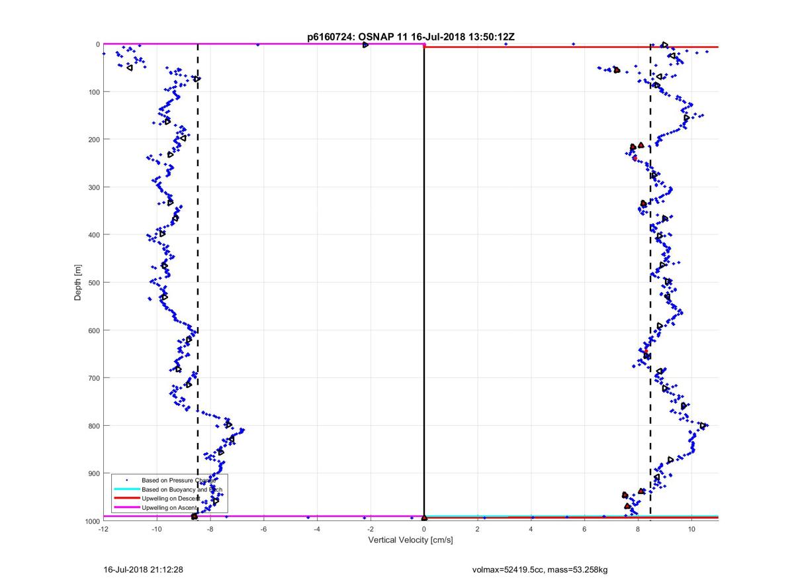Click the depth tick label '1000'
The height and width of the screenshot is (586, 794).
[92, 521]
